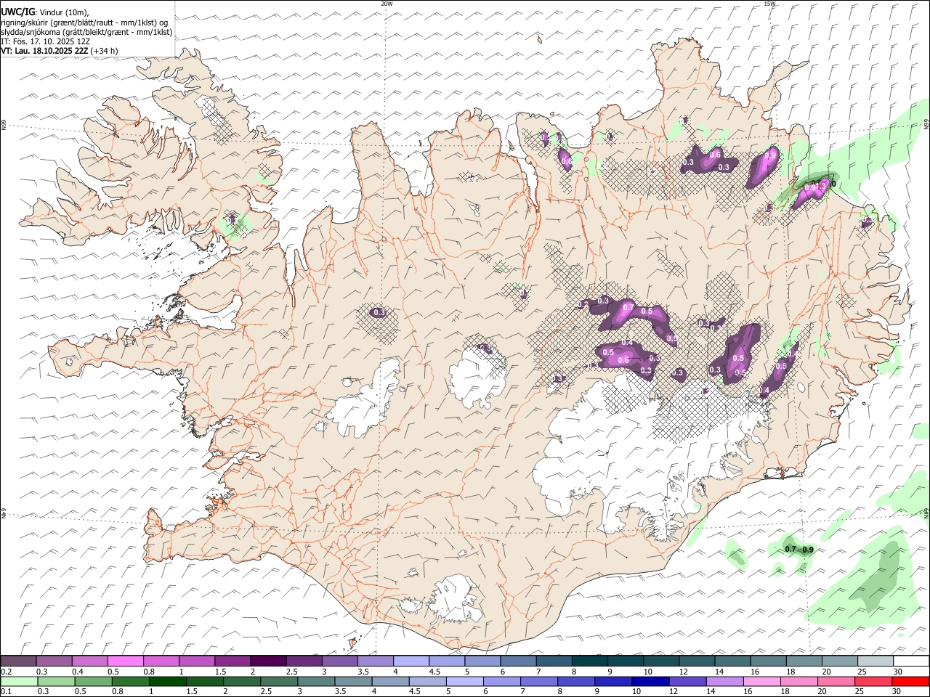Screen dimensions: 930x697
Task: Click the 'VT: Lau. 18.10.2025 22Z' valid time
Action: [44, 51]
